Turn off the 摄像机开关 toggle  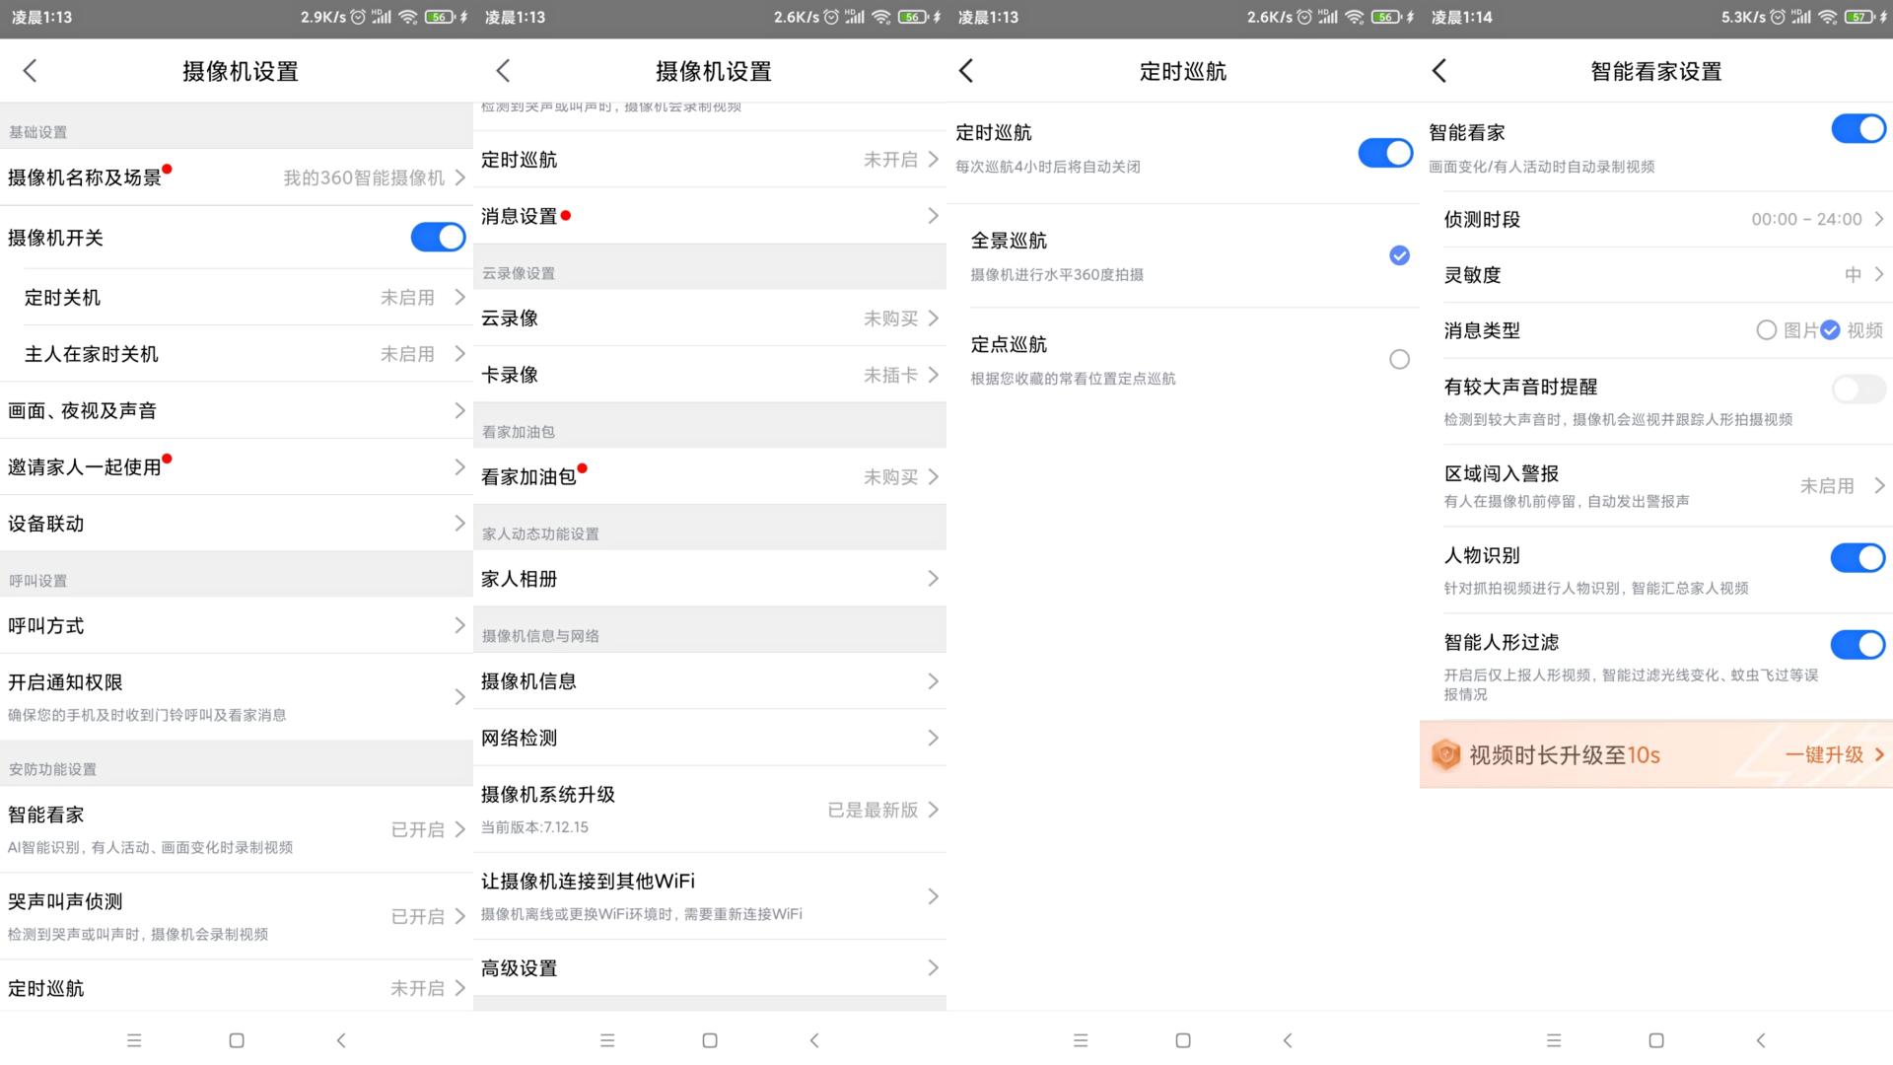coord(438,237)
